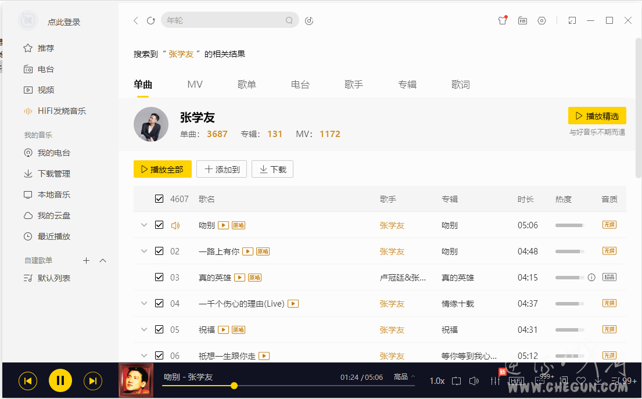Click the magnifier icon in search box
642x399 pixels.
coord(289,20)
